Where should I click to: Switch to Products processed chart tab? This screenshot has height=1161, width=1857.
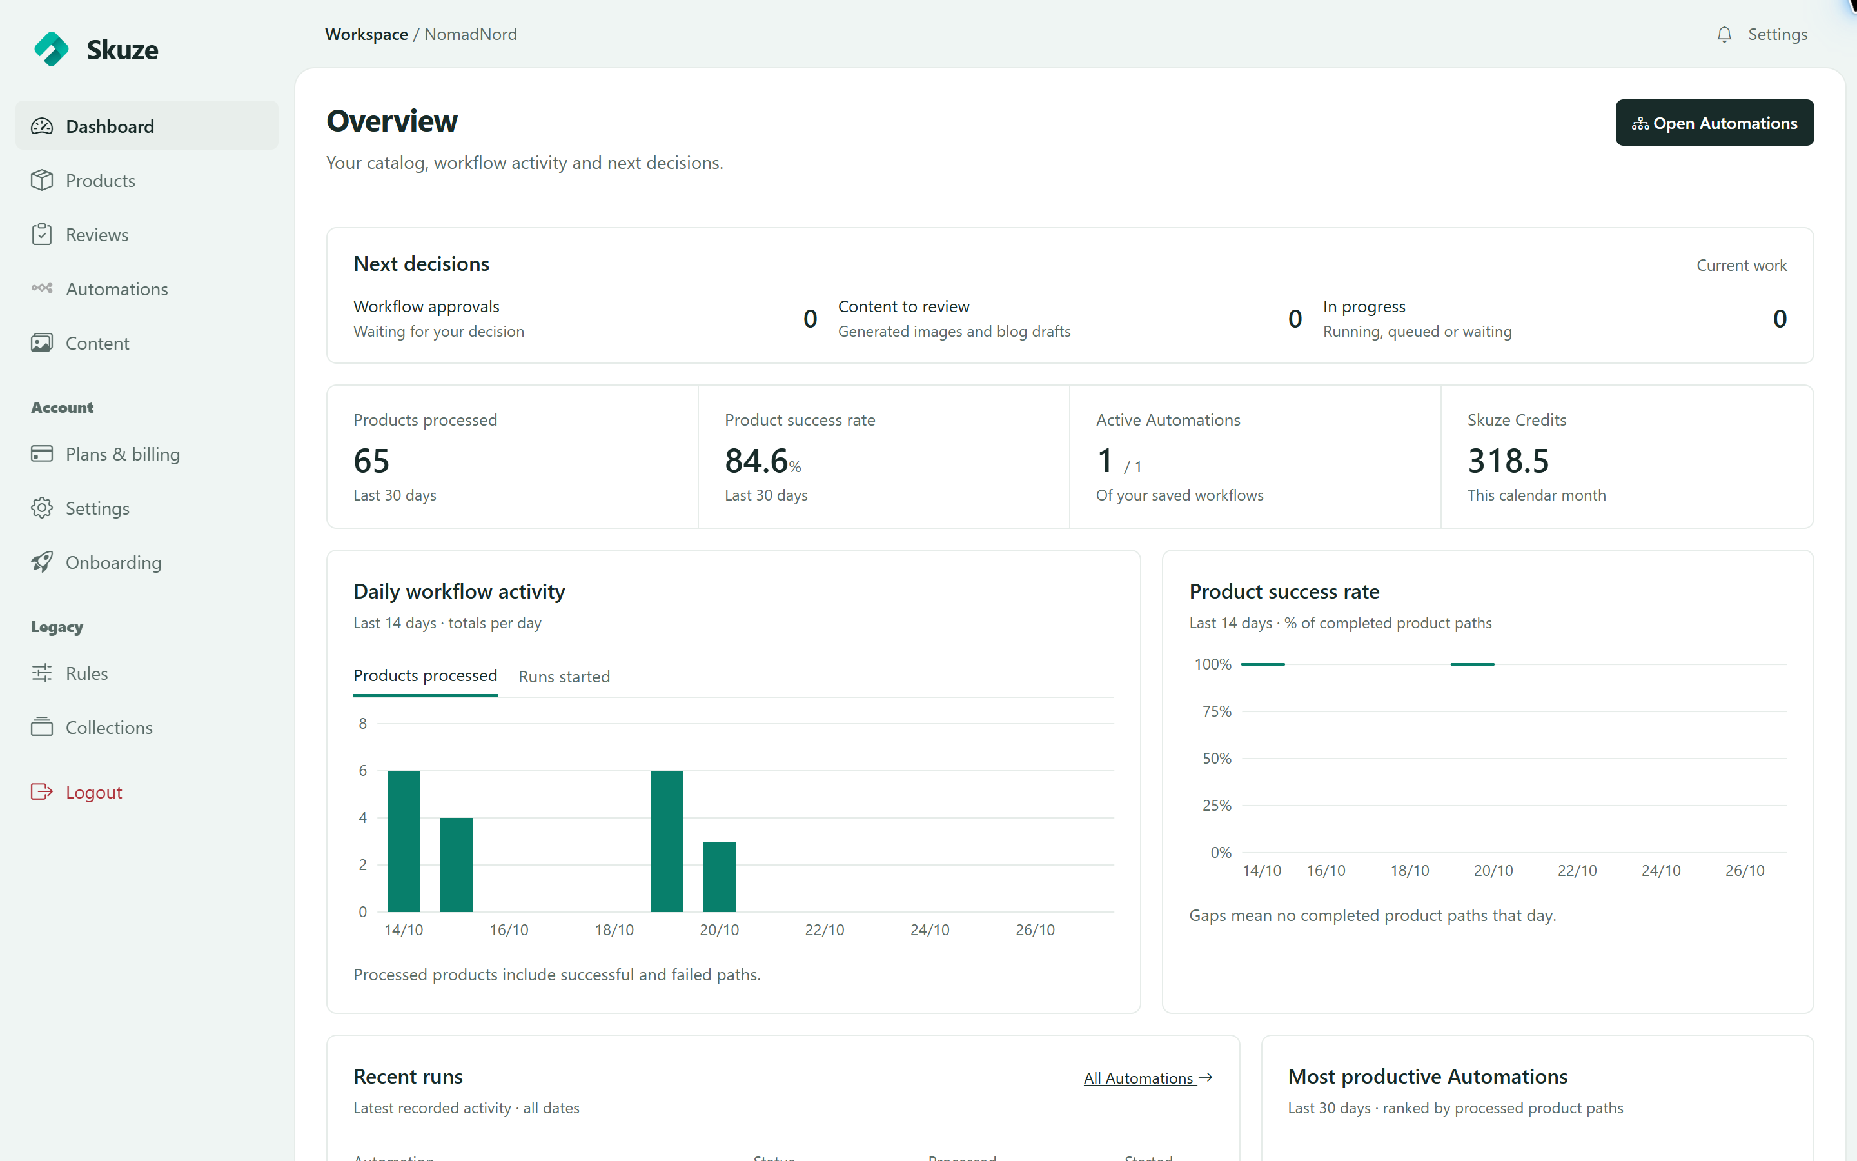[425, 676]
